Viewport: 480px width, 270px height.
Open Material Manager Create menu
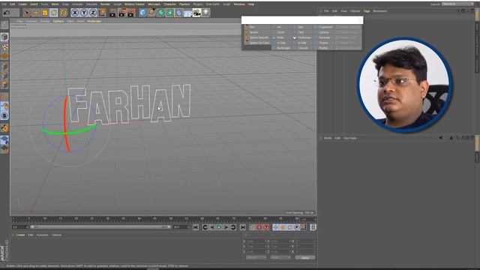[20, 235]
